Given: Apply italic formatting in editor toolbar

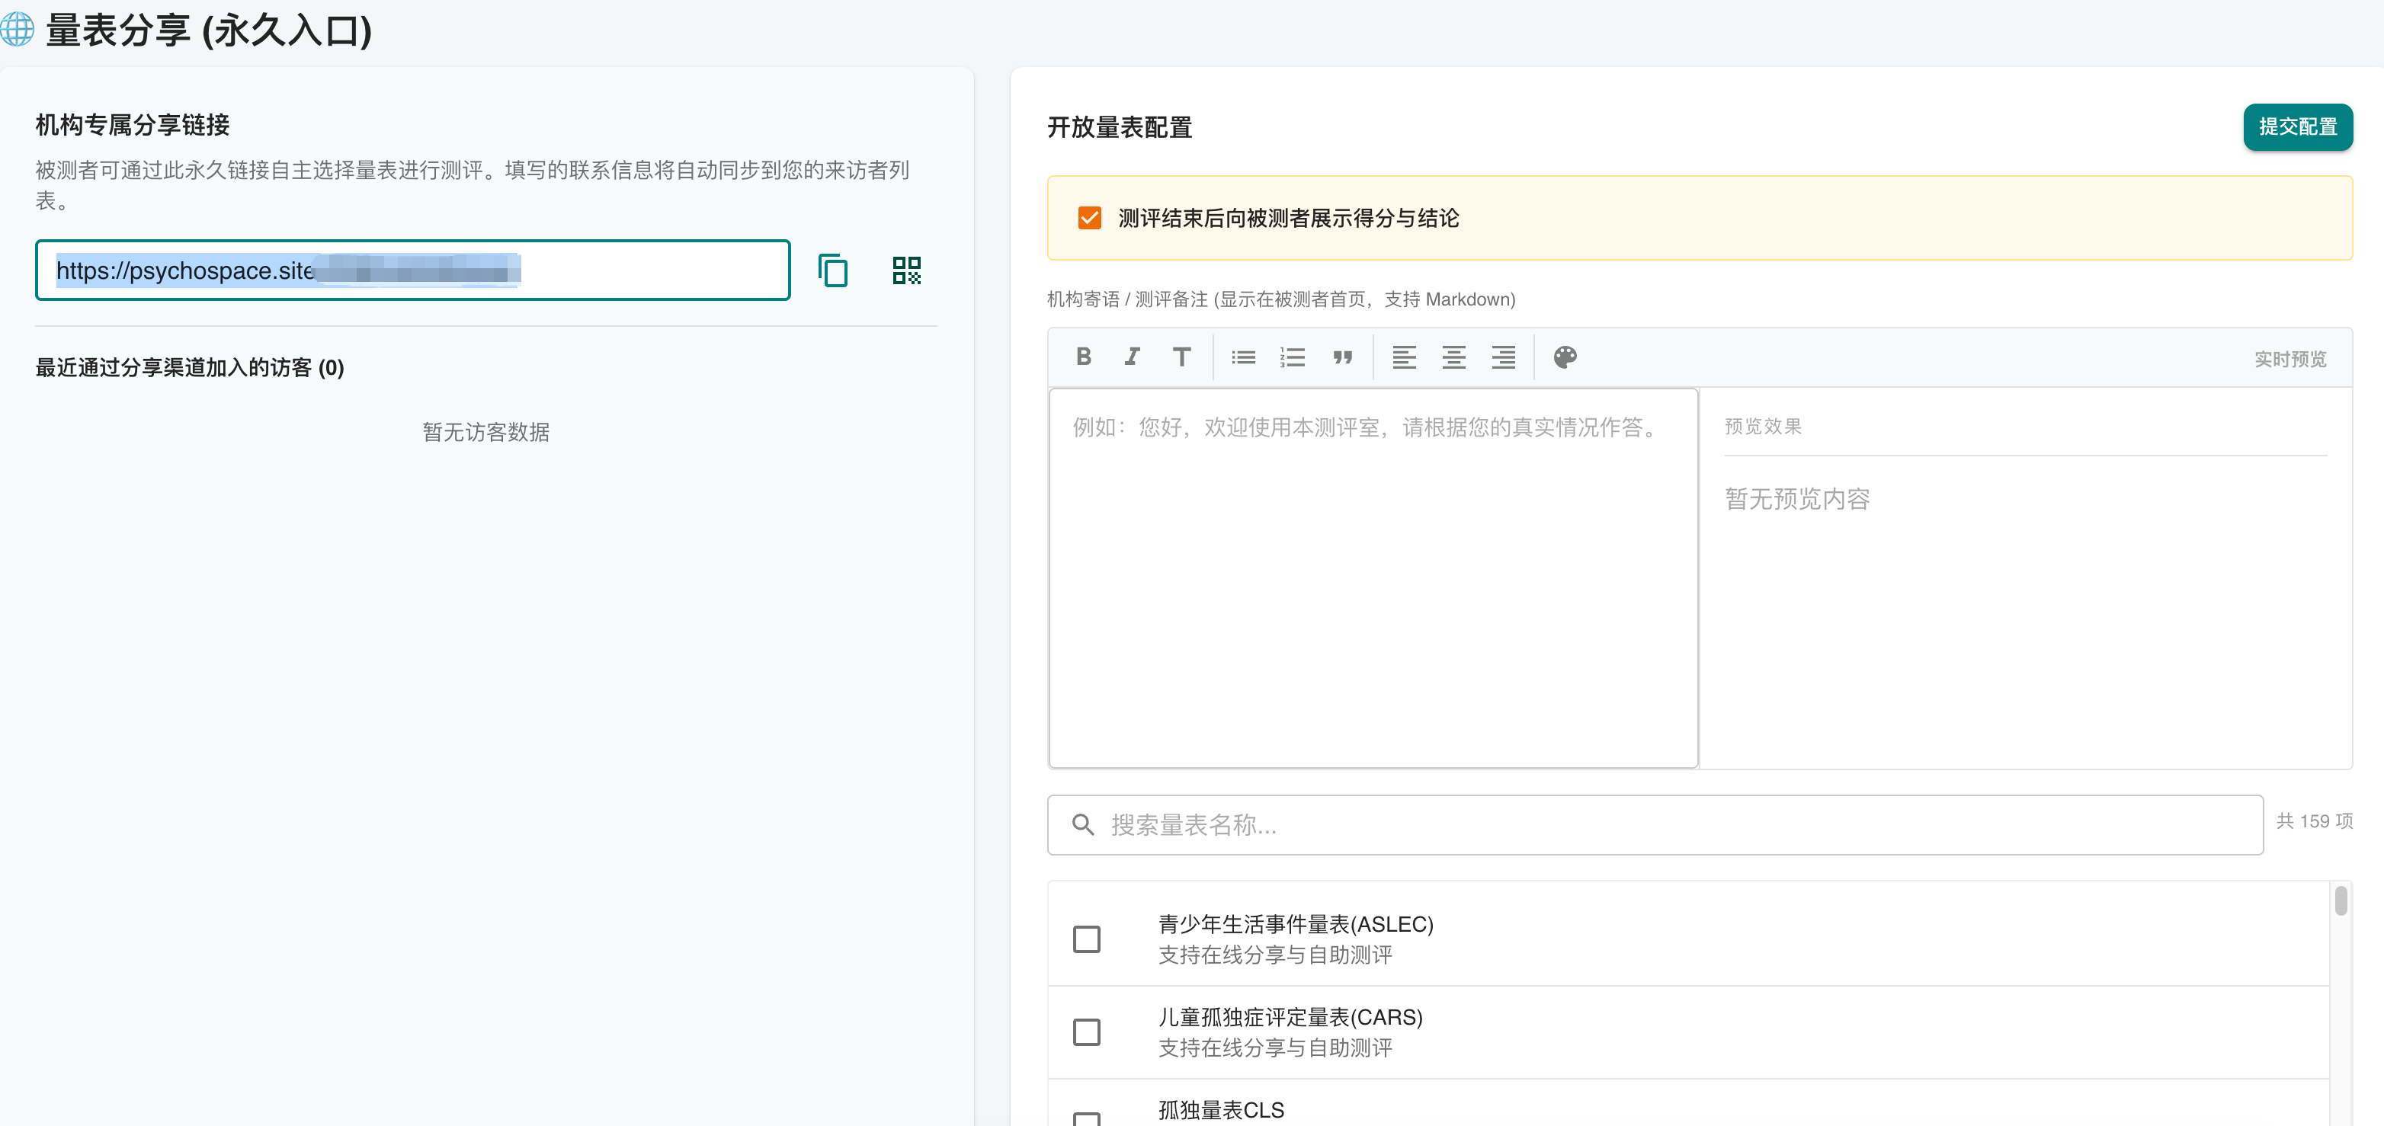Looking at the screenshot, I should [1132, 357].
